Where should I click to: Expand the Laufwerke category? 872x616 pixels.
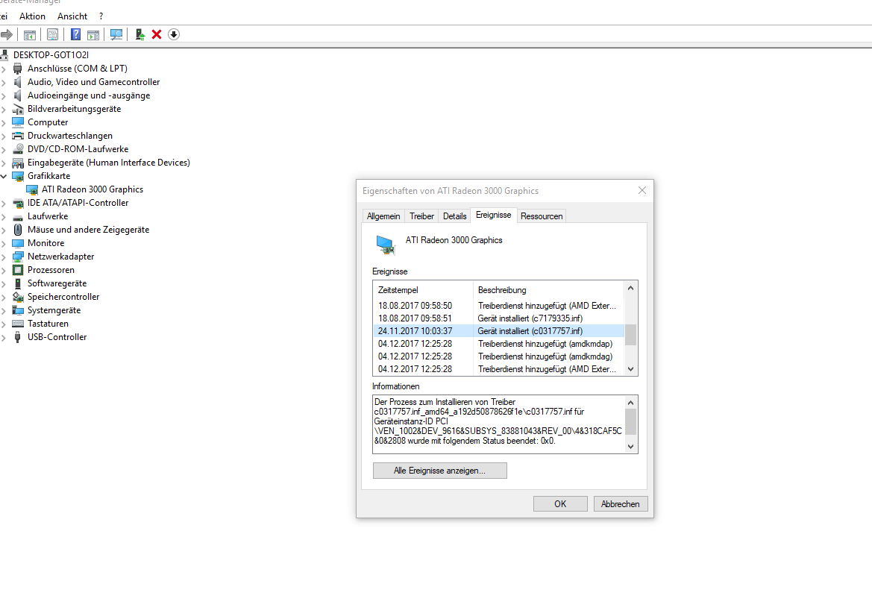pyautogui.click(x=4, y=216)
